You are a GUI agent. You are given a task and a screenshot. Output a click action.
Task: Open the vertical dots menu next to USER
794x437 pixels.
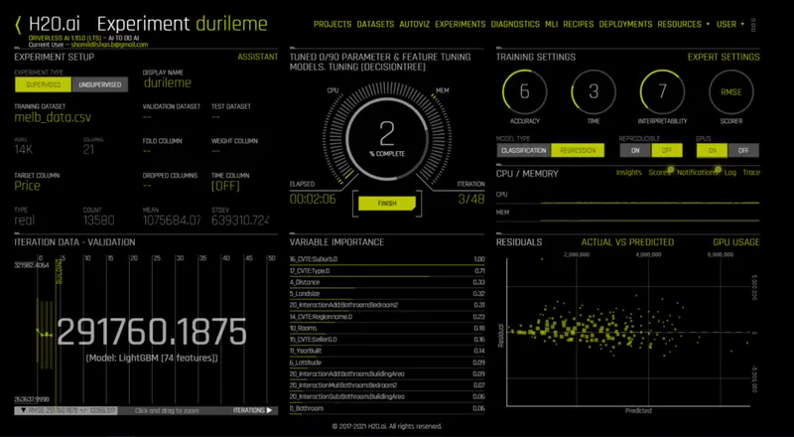[x=753, y=25]
